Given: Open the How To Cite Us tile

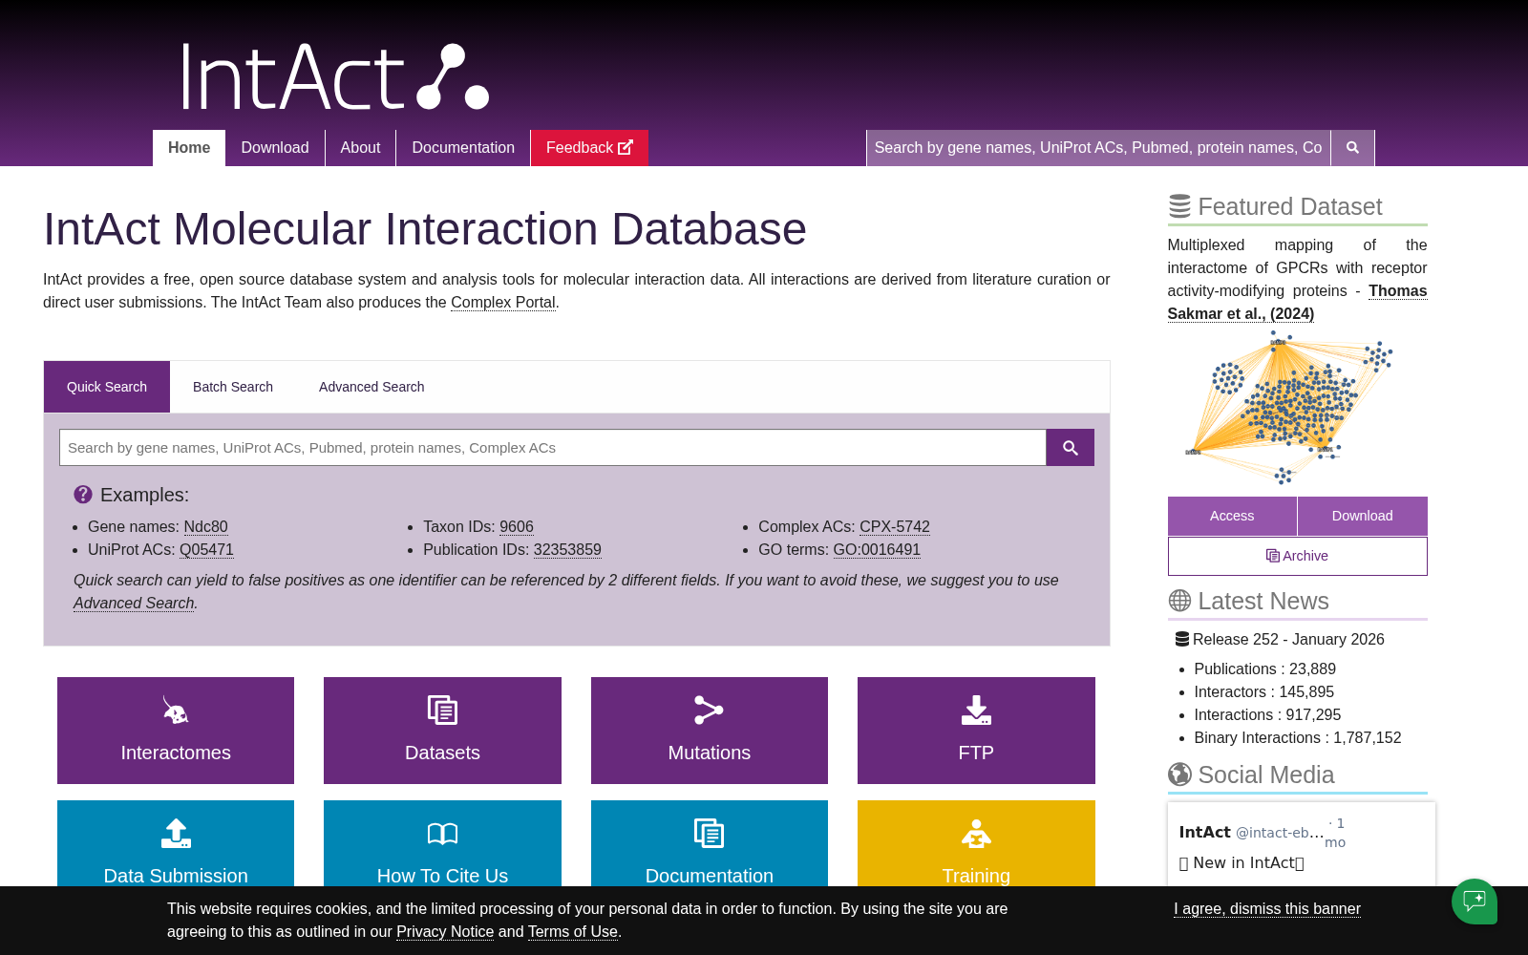Looking at the screenshot, I should (x=442, y=844).
